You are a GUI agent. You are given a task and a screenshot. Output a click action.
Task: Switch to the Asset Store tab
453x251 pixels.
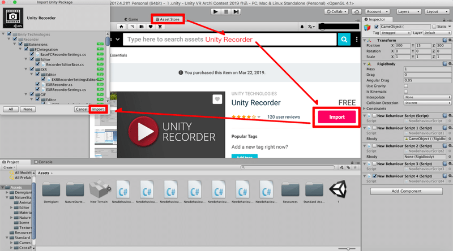coord(168,19)
